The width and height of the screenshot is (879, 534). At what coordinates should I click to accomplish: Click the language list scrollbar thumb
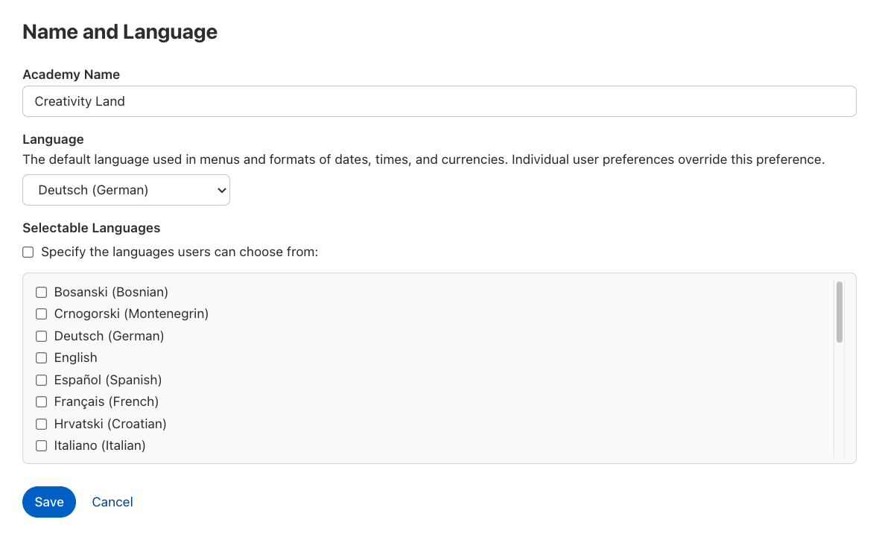[x=840, y=311]
